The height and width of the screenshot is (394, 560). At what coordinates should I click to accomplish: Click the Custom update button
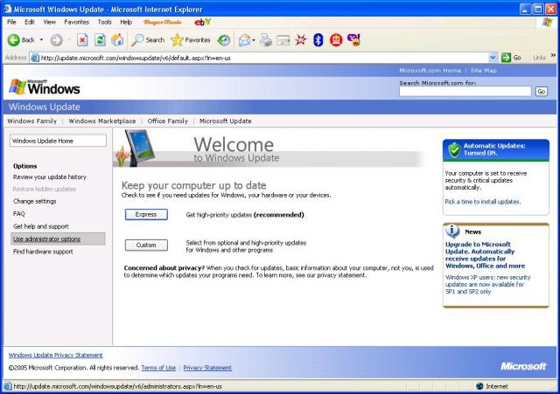pyautogui.click(x=146, y=245)
